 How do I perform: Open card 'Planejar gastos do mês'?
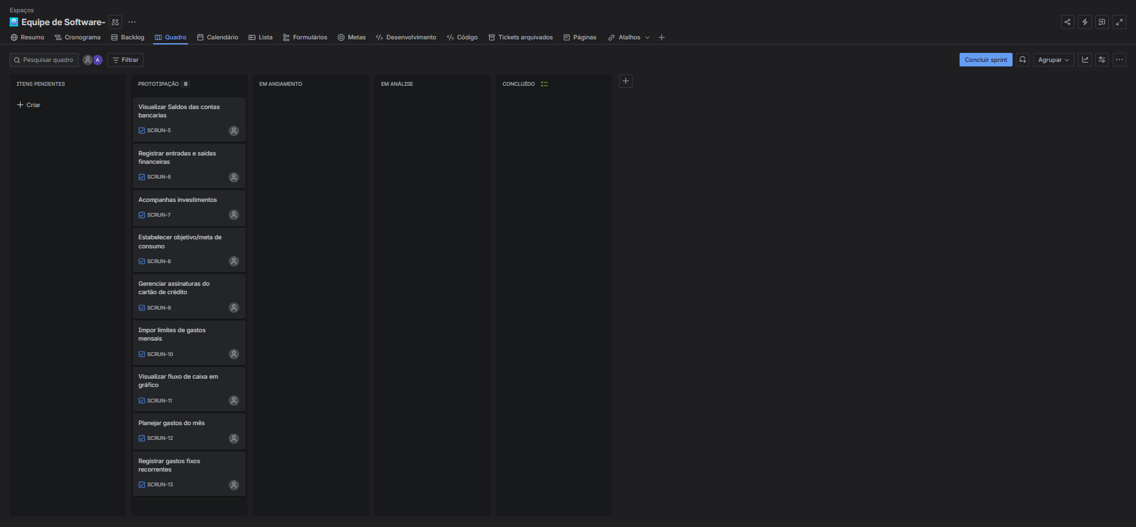tap(189, 431)
